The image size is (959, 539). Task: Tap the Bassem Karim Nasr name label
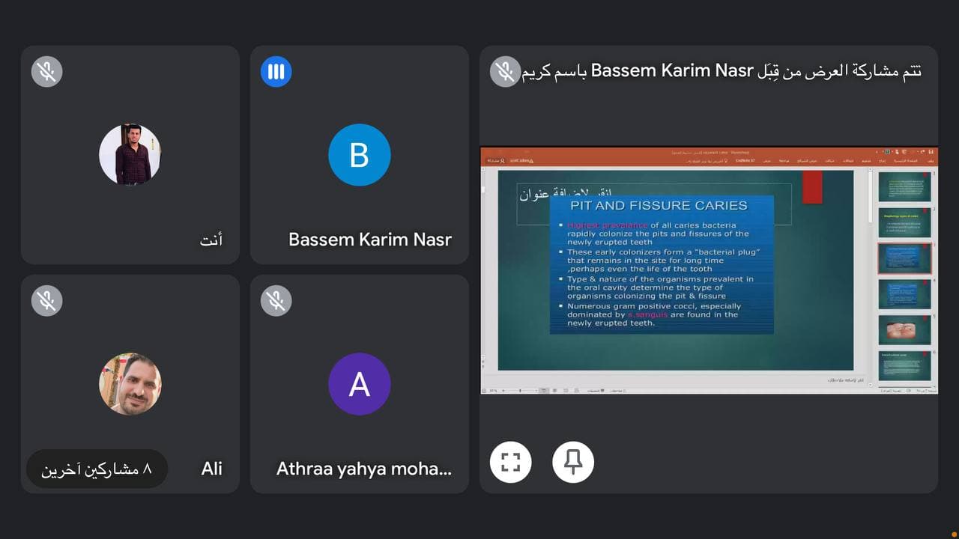370,240
